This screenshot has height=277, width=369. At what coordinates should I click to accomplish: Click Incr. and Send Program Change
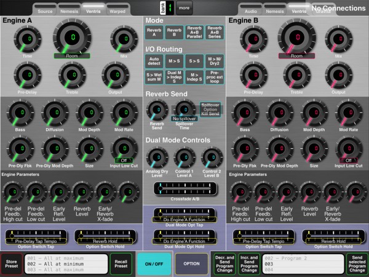click(249, 264)
